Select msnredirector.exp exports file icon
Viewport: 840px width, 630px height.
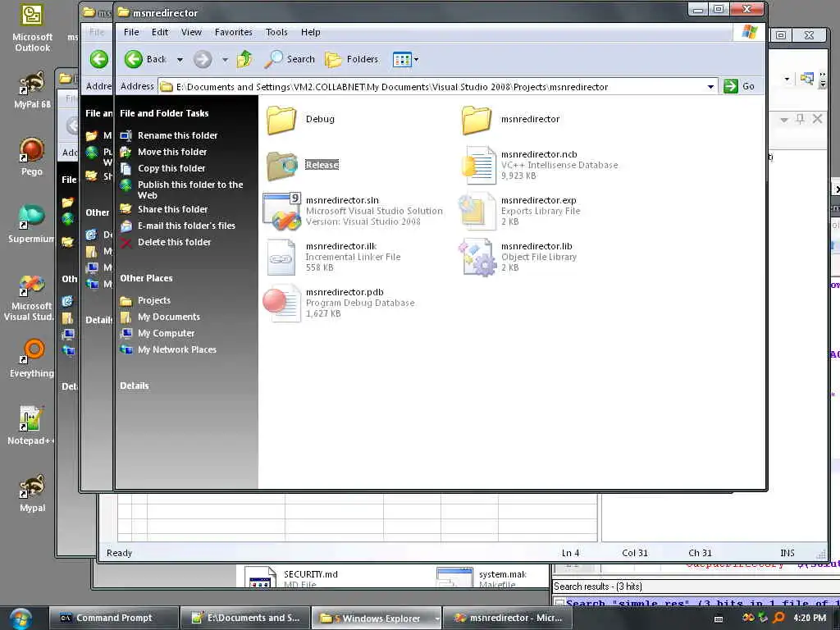click(x=477, y=211)
